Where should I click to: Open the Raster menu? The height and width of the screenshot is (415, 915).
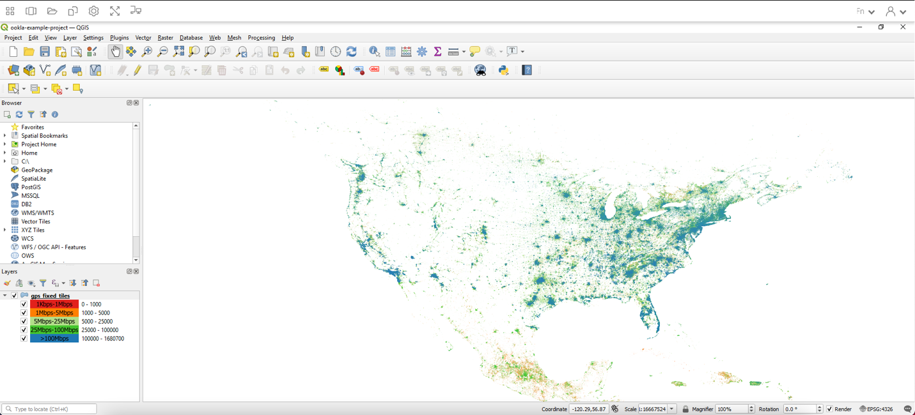click(x=165, y=38)
